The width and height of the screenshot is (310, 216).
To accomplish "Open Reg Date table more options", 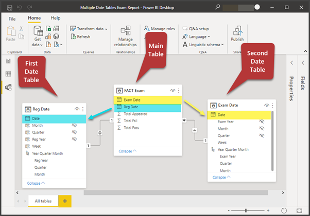I will pyautogui.click(x=83, y=109).
